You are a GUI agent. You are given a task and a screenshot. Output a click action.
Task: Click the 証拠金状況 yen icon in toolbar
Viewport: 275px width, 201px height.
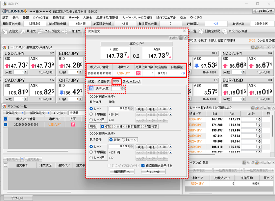coord(200,31)
